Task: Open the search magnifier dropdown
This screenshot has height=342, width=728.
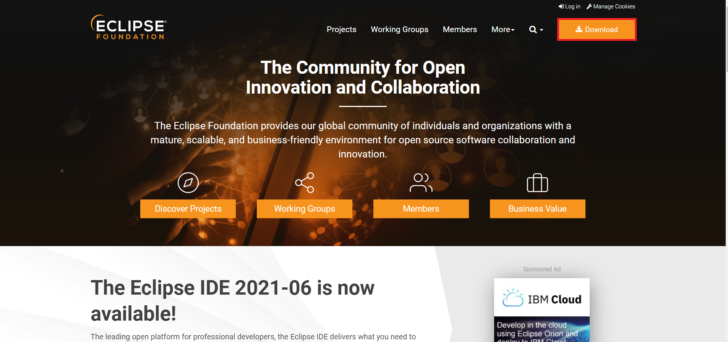Action: pyautogui.click(x=536, y=29)
